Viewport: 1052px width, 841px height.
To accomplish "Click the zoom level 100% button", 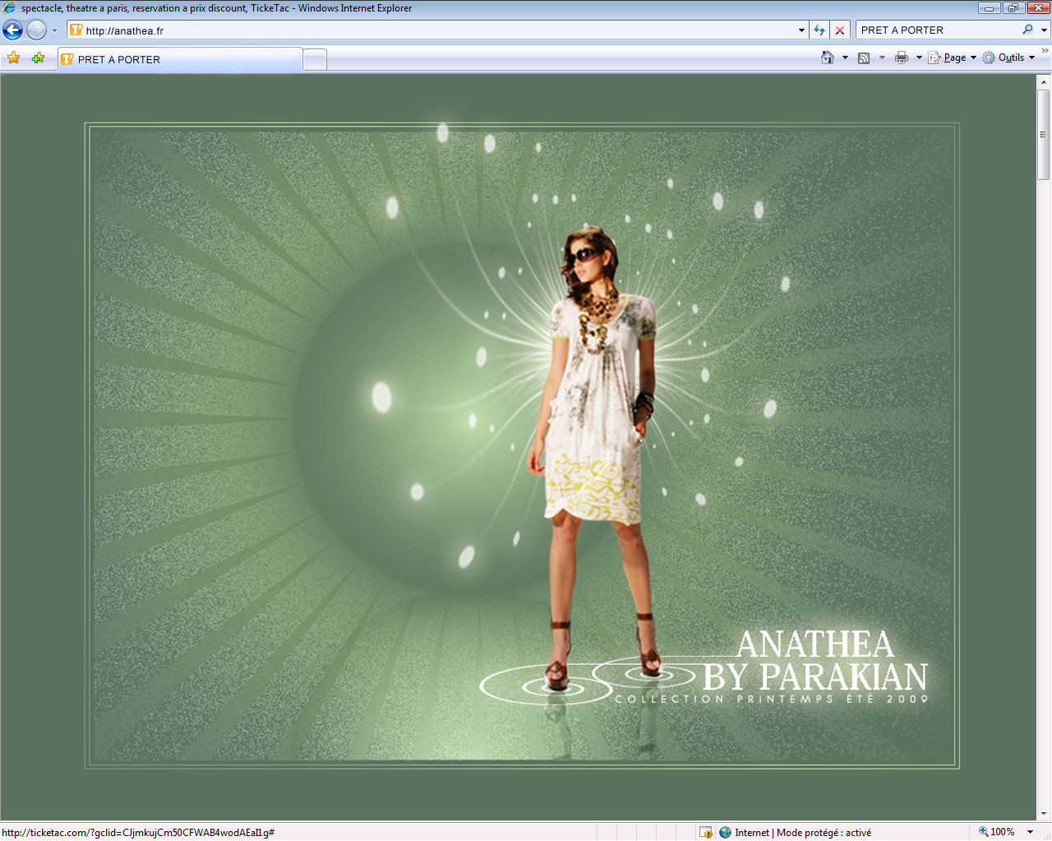I will (x=997, y=832).
